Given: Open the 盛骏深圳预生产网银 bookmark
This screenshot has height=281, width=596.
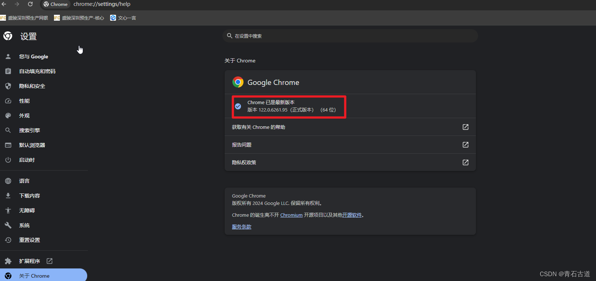Looking at the screenshot, I should (24, 18).
